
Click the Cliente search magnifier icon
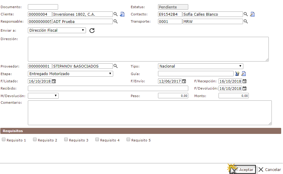click(x=115, y=14)
